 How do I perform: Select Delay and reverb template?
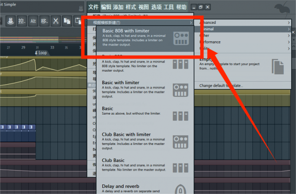(x=145, y=188)
